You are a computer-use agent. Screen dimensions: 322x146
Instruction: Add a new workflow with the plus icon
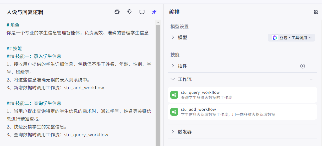(311, 79)
